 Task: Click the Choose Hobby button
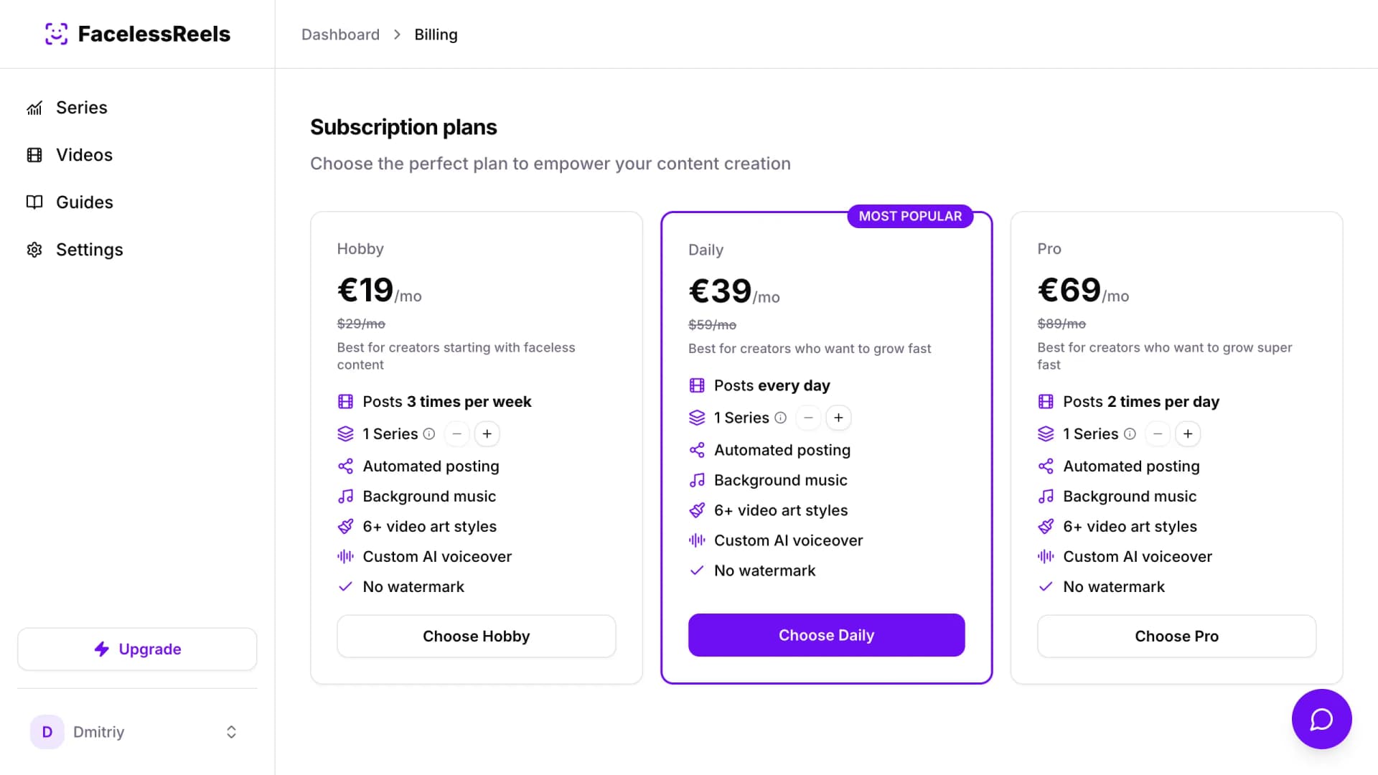click(476, 636)
